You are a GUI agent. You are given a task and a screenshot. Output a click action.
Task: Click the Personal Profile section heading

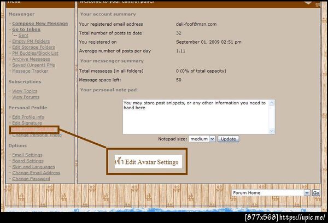pyautogui.click(x=28, y=108)
